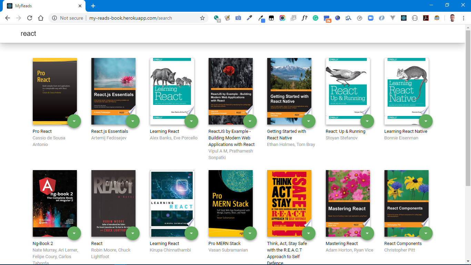Open shelf dropdown for Learning React by Alex Banks
This screenshot has width=471, height=265.
(191, 121)
